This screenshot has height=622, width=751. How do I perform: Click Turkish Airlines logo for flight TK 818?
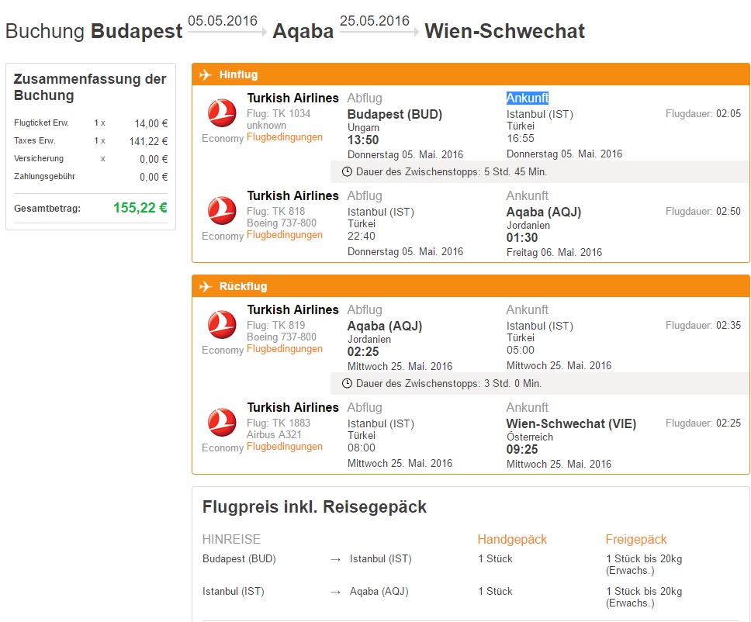coord(222,210)
